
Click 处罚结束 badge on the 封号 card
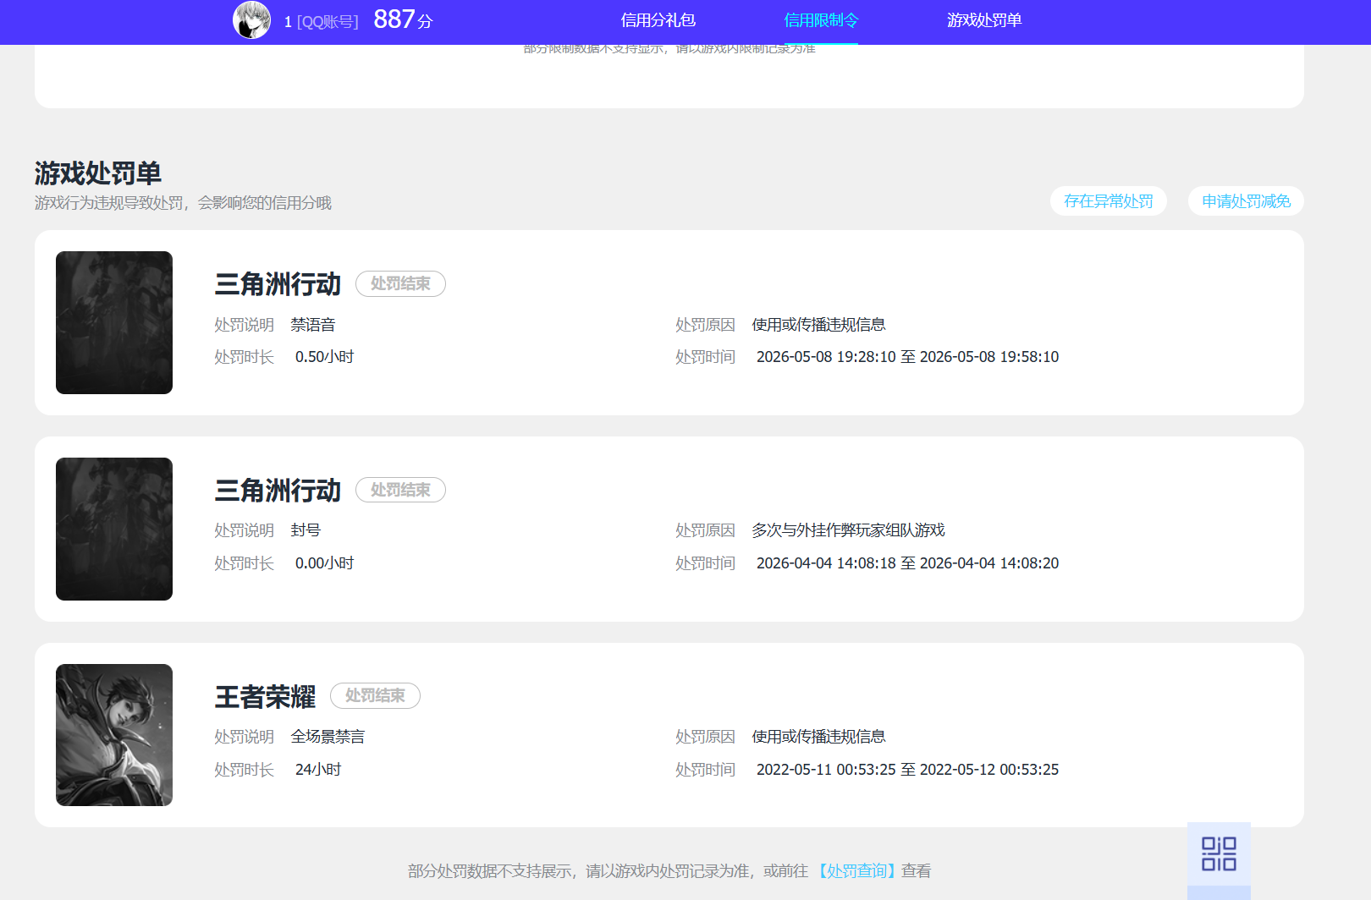400,490
